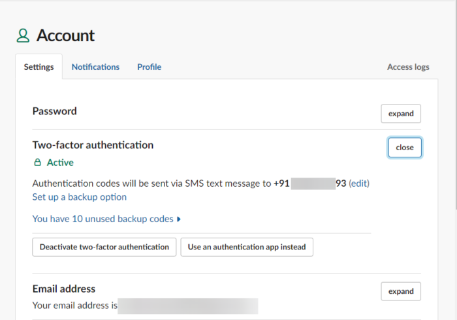Go to the Profile tab

coord(149,67)
